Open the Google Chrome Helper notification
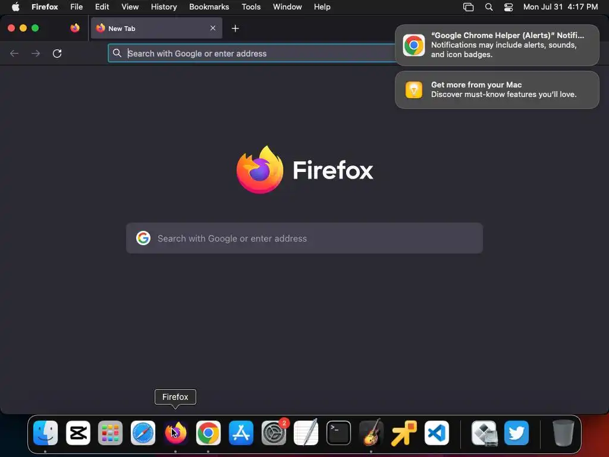This screenshot has width=609, height=457. [497, 45]
